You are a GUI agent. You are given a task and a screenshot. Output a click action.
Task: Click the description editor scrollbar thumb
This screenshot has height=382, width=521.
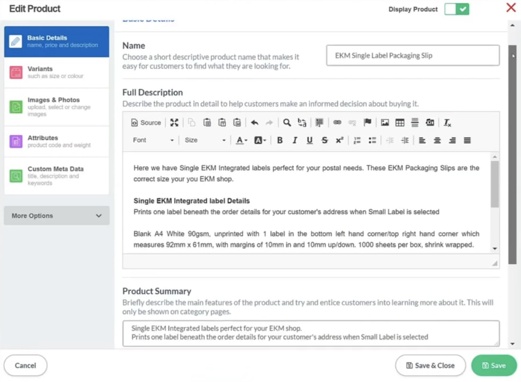(x=495, y=184)
